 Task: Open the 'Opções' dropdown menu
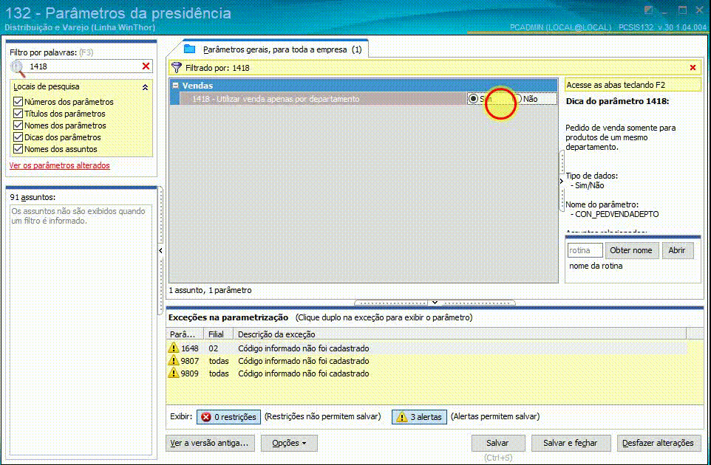tap(289, 444)
